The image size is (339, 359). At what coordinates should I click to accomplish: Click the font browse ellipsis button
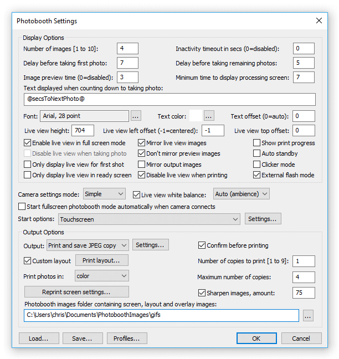click(136, 116)
